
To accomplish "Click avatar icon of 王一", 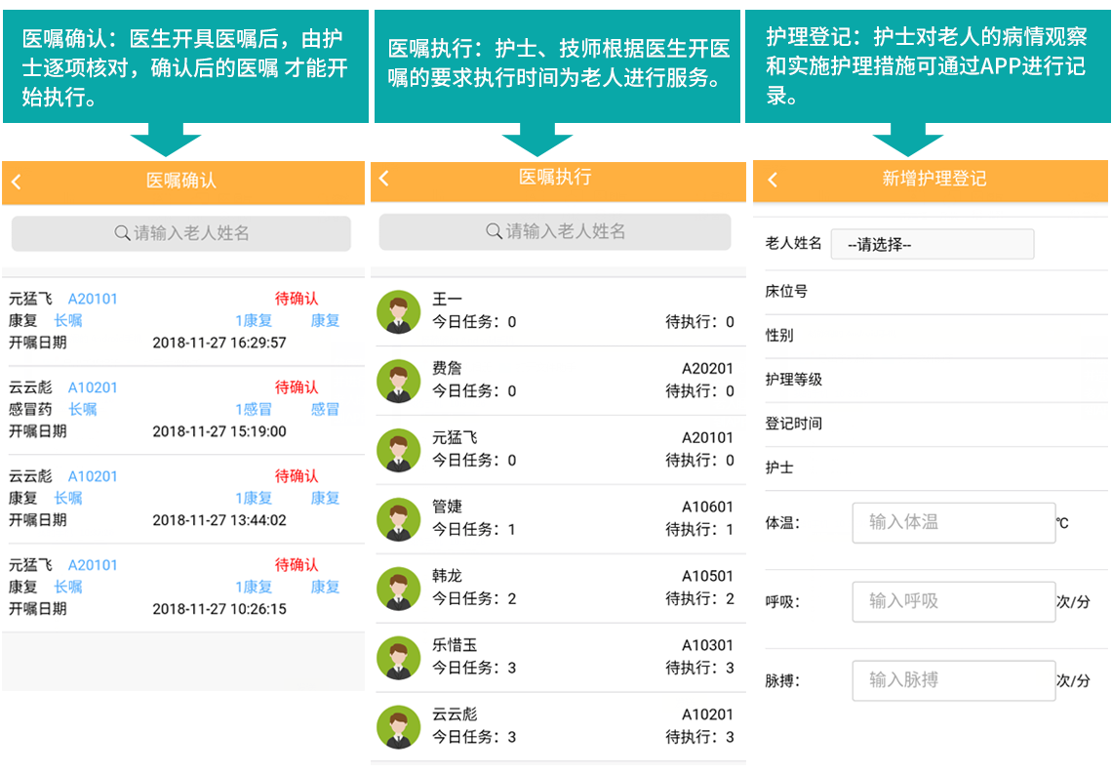I will tap(398, 311).
